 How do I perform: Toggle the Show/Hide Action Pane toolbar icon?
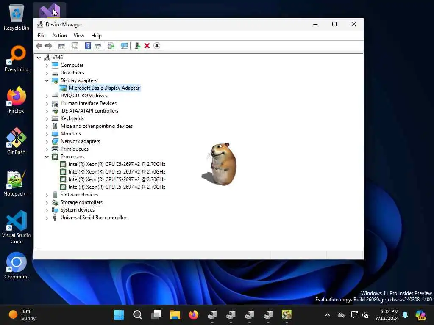tap(98, 46)
